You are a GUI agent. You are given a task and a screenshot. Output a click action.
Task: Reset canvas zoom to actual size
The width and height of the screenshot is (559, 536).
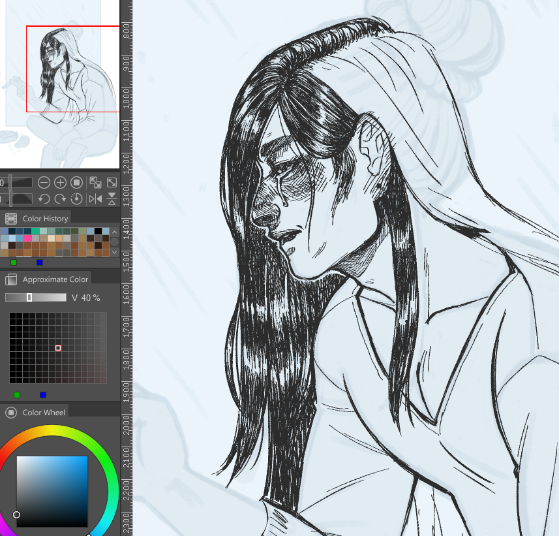coord(76,182)
